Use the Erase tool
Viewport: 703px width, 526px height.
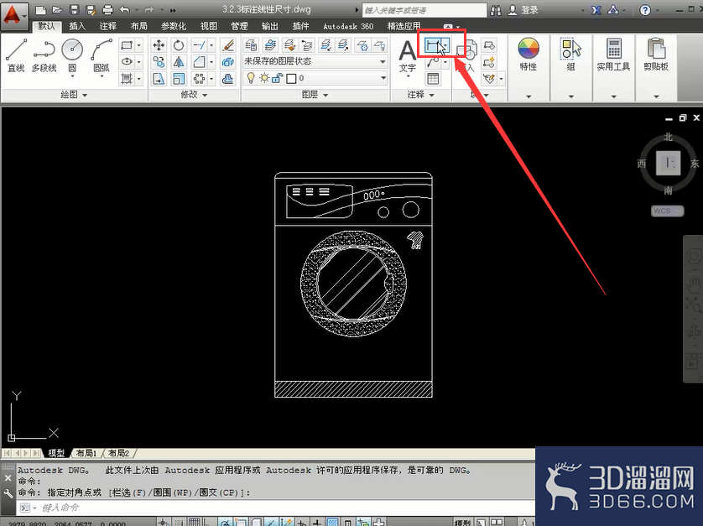[x=227, y=44]
